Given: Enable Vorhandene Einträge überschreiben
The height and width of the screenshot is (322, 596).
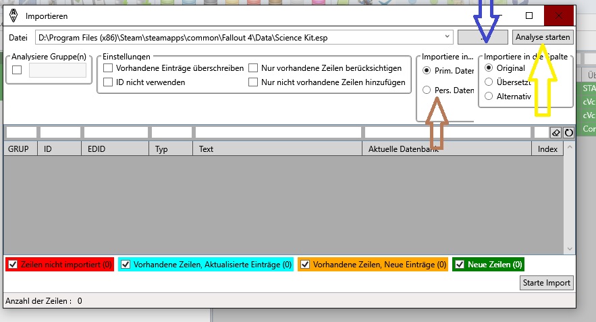Looking at the screenshot, I should coord(108,68).
